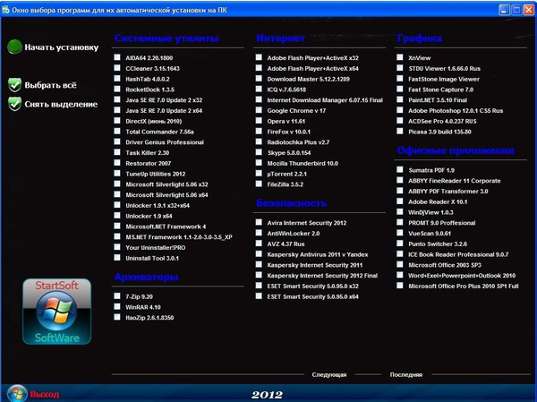Screen dimensions: 537x402
Task: Select the Java SE RE 7.0 Update 2 x32 checkbox
Action: (117, 99)
